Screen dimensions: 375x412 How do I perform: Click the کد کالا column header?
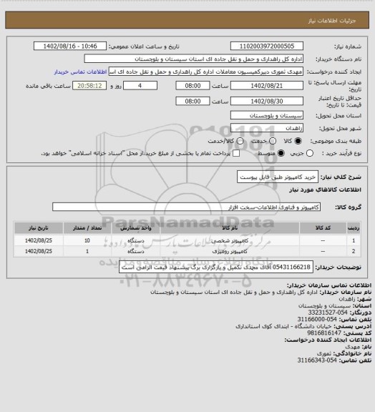click(x=323, y=228)
